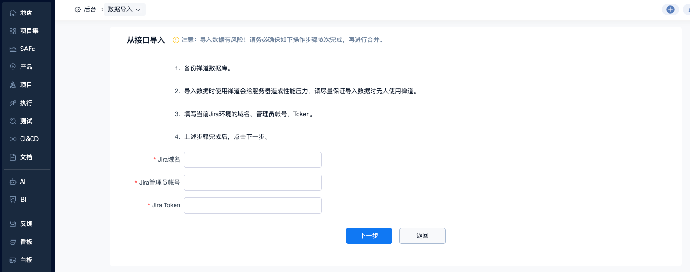Go to the 文档 menu item
The image size is (690, 272).
click(x=26, y=157)
